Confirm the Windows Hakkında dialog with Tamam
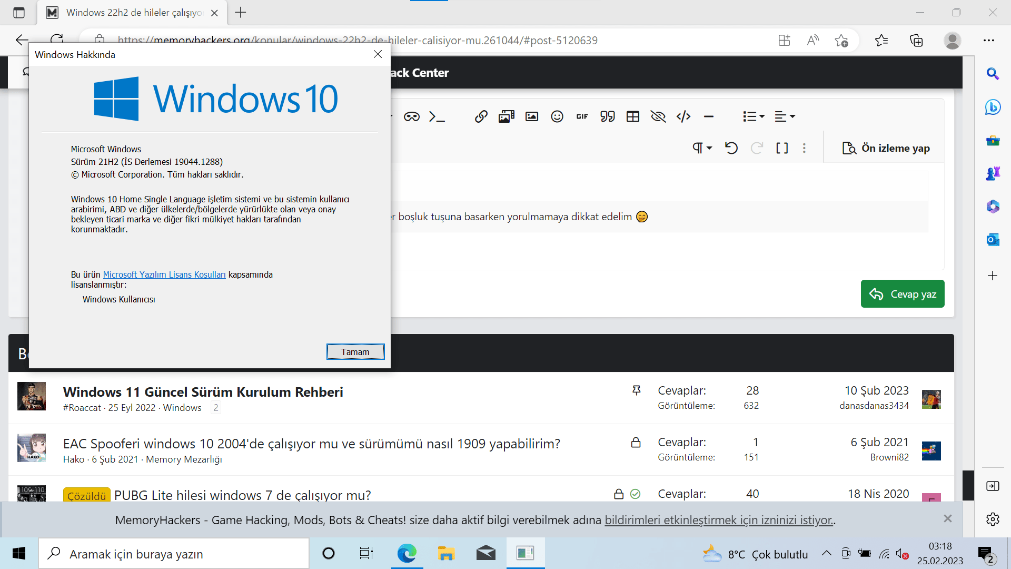1011x569 pixels. [355, 352]
